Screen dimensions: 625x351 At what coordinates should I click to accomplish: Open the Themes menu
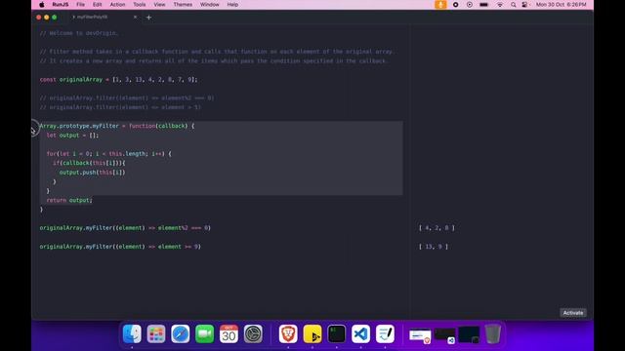coord(183,5)
